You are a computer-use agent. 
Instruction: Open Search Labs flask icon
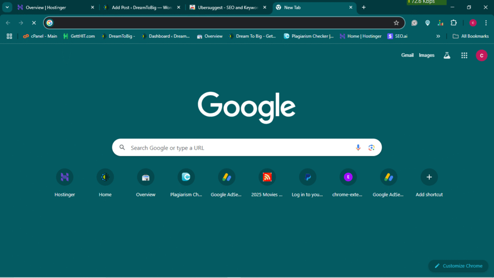pos(447,56)
